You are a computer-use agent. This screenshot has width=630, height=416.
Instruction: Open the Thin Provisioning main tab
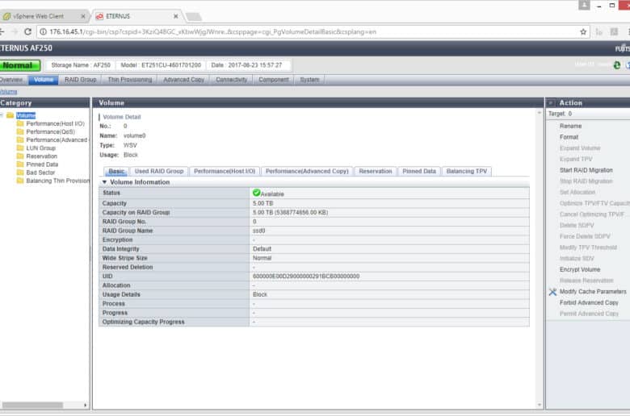coord(130,80)
